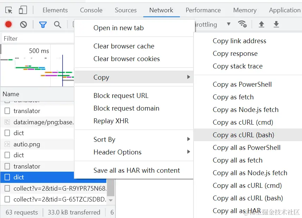Click into the Filter text field
302x218 pixels.
[38, 38]
